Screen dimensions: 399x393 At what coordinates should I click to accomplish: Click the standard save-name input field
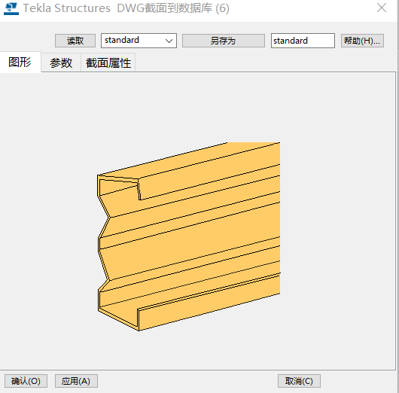click(303, 41)
